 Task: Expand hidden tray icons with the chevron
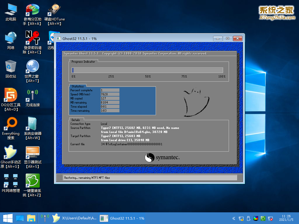pyautogui.click(x=234, y=218)
